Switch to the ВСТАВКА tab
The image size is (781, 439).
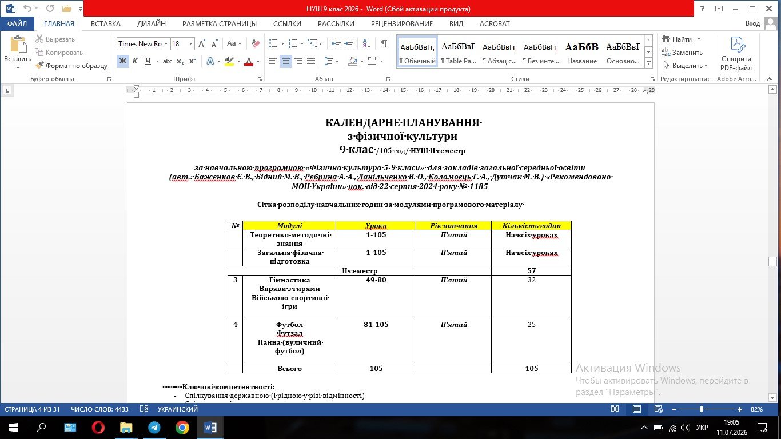tap(106, 24)
